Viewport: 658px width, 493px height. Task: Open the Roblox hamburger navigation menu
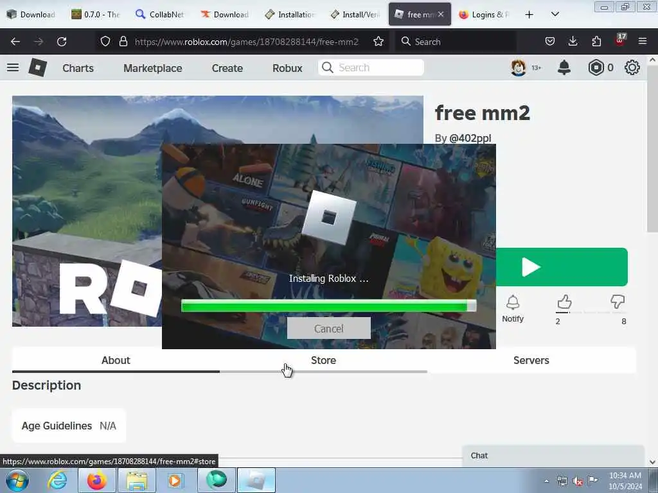coord(13,67)
